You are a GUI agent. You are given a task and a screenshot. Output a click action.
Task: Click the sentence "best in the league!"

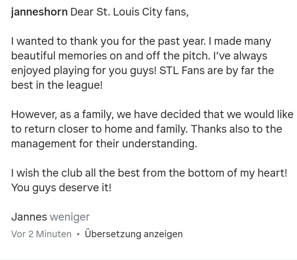coord(57,85)
